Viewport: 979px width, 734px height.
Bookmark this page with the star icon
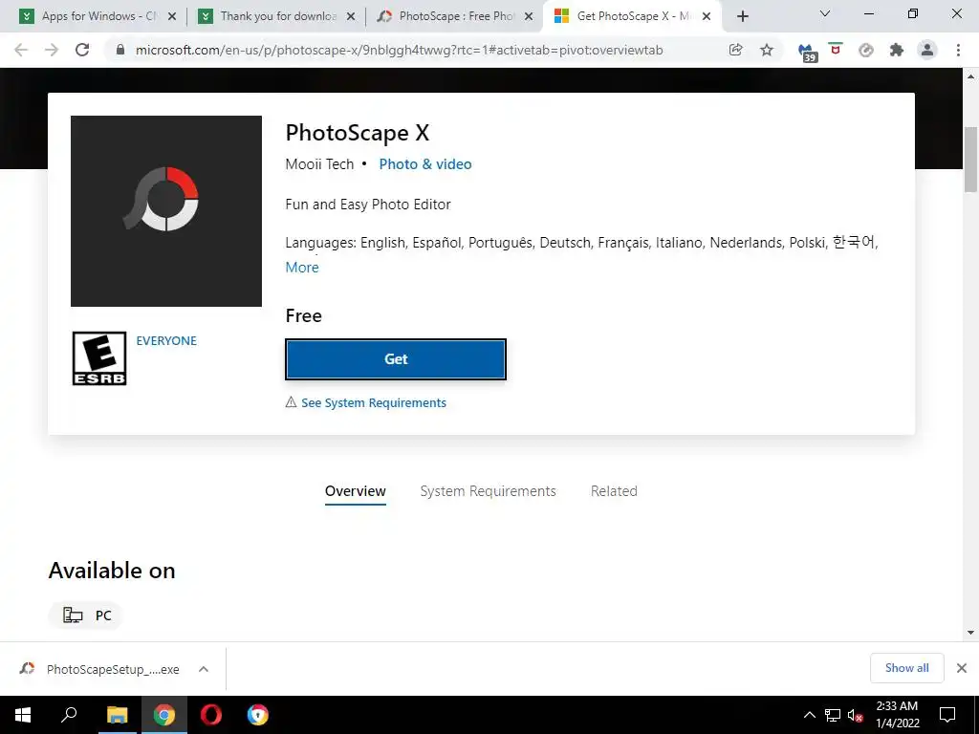(x=767, y=50)
